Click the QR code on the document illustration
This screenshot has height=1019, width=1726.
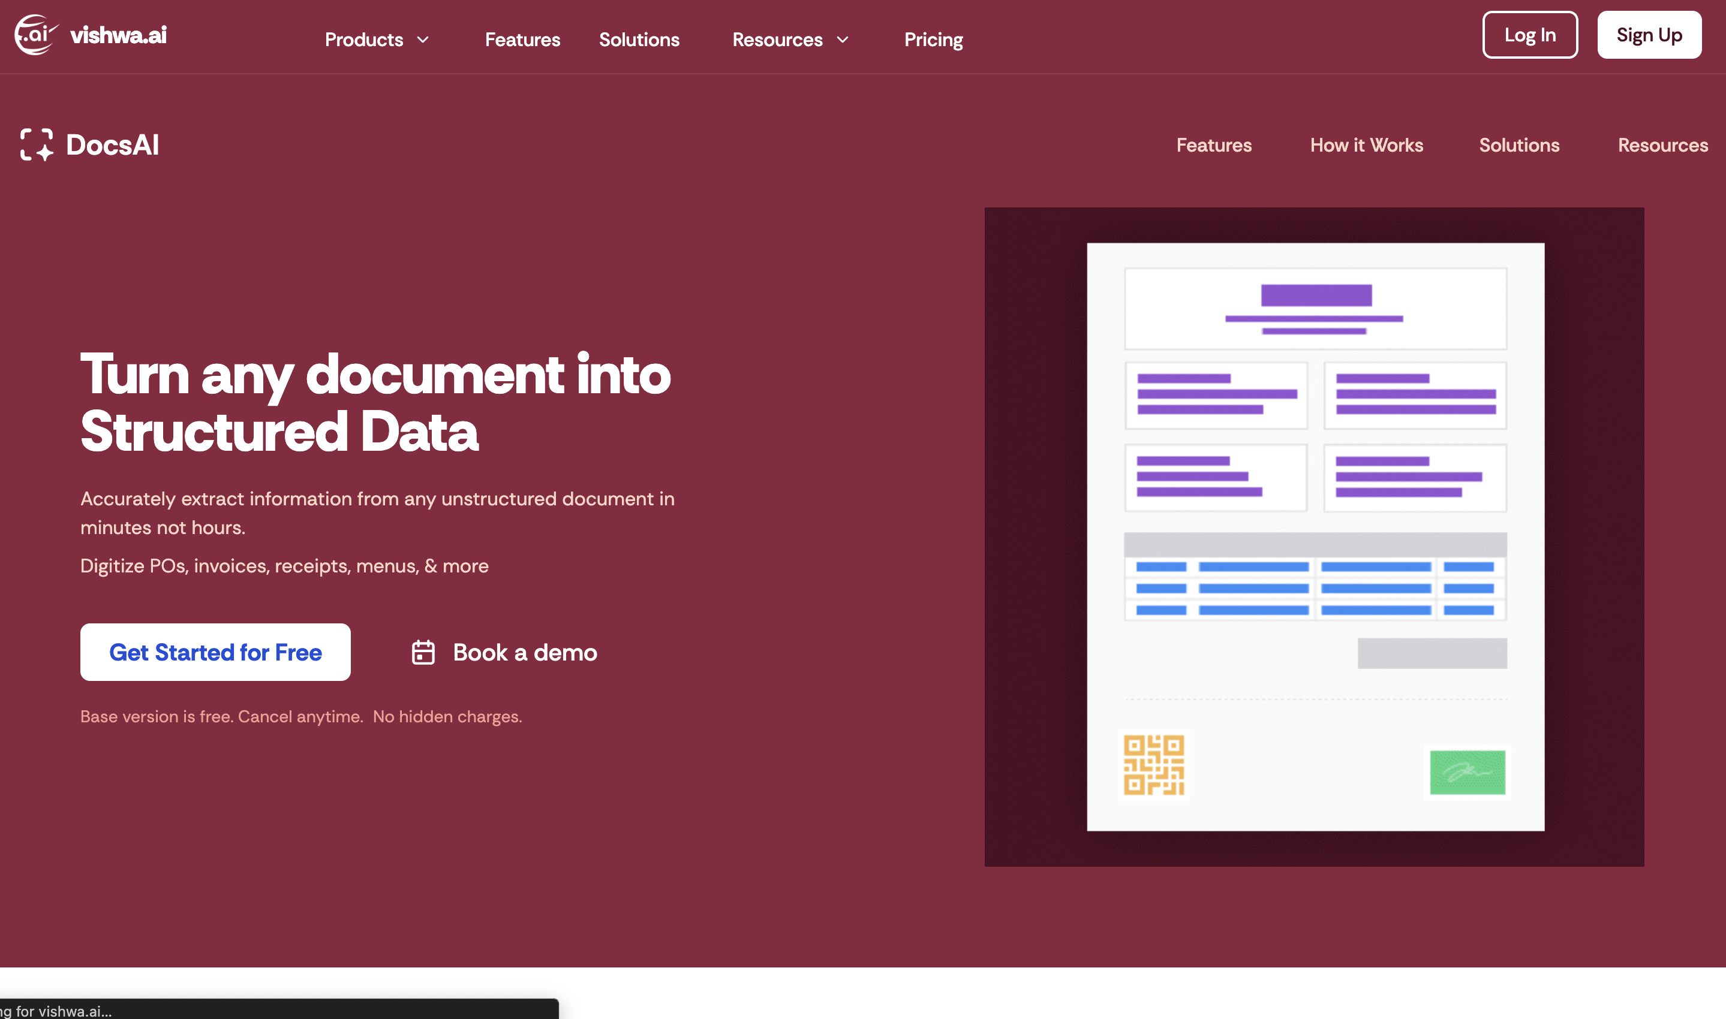[x=1154, y=765]
